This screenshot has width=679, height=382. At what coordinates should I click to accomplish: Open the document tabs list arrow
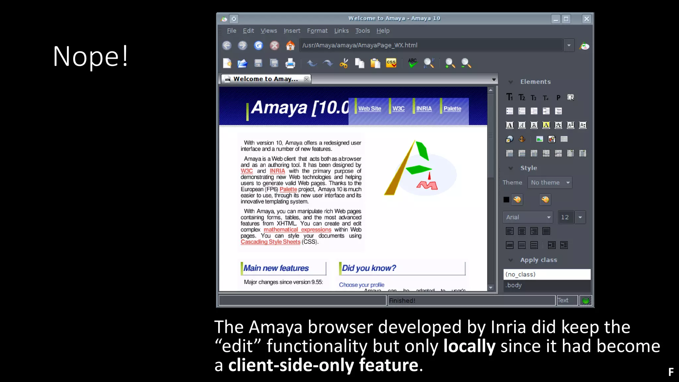pos(494,80)
